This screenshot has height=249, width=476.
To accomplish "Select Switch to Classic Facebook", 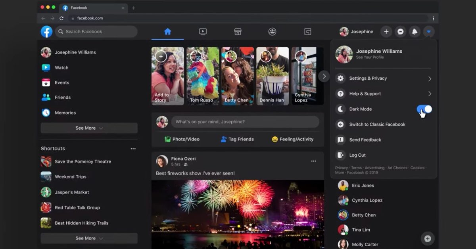I will click(x=377, y=125).
